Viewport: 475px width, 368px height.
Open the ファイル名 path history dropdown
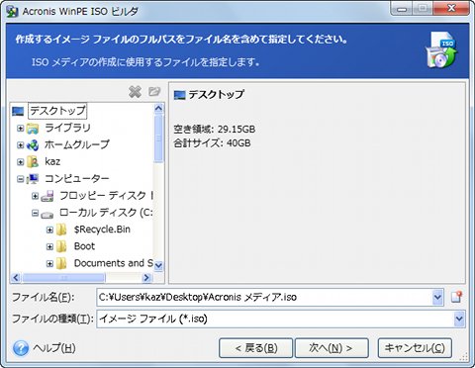(x=437, y=298)
